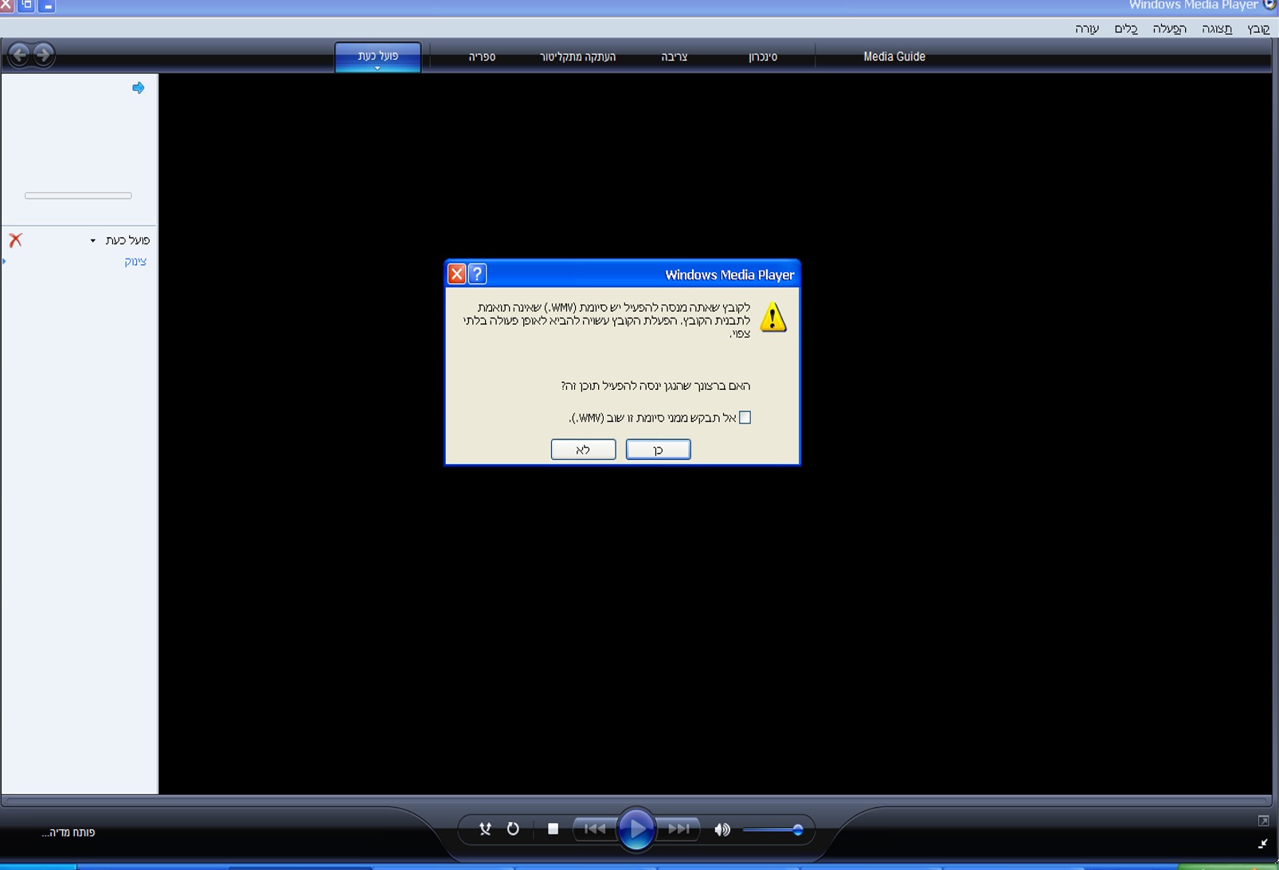Screen dimensions: 1279x870
Task: Open the Media Guide tab
Action: coord(894,57)
